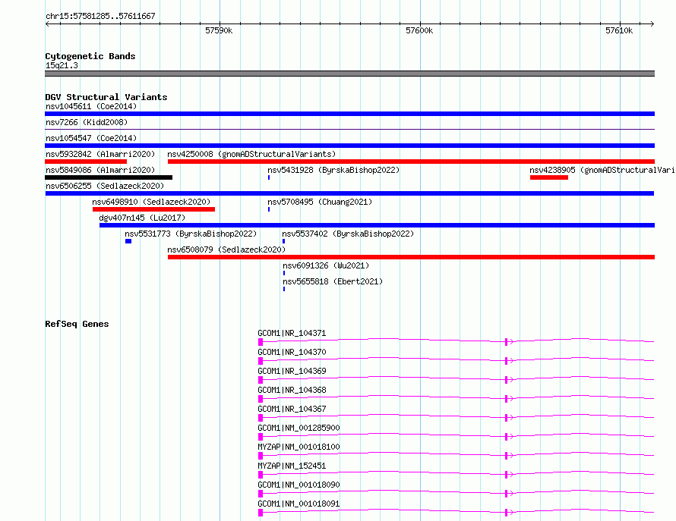The width and height of the screenshot is (676, 521).
Task: Click small blue block under nsv5531773
Action: coord(128,241)
